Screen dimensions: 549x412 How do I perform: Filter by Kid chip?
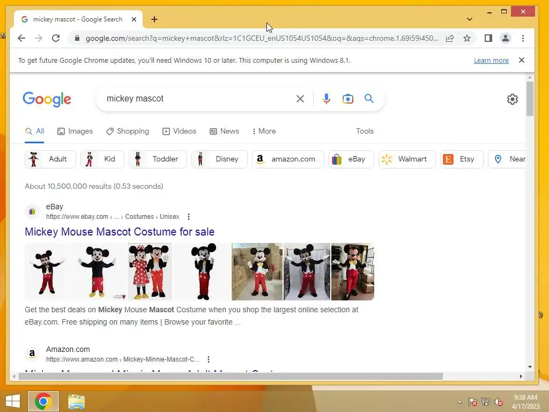tap(102, 159)
